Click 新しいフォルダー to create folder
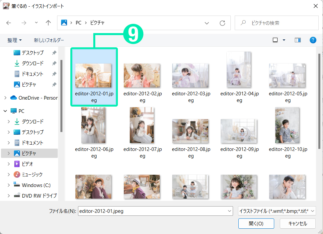Viewport: 323px width, 234px height. (49, 40)
